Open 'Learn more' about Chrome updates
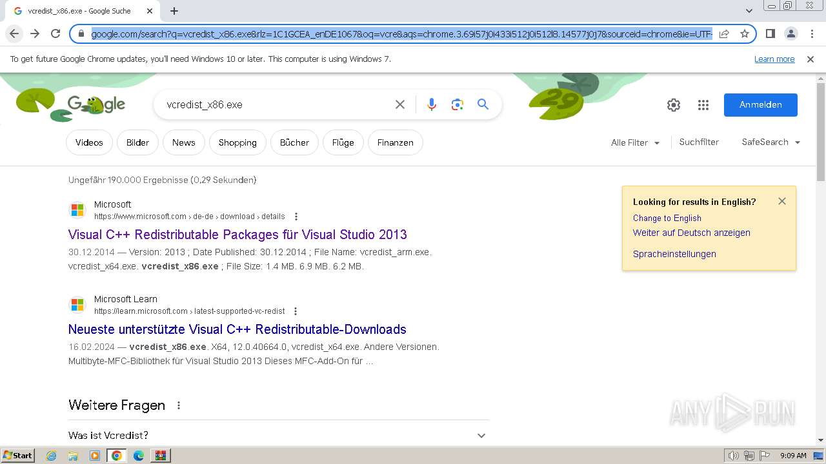This screenshot has width=826, height=464. [774, 59]
